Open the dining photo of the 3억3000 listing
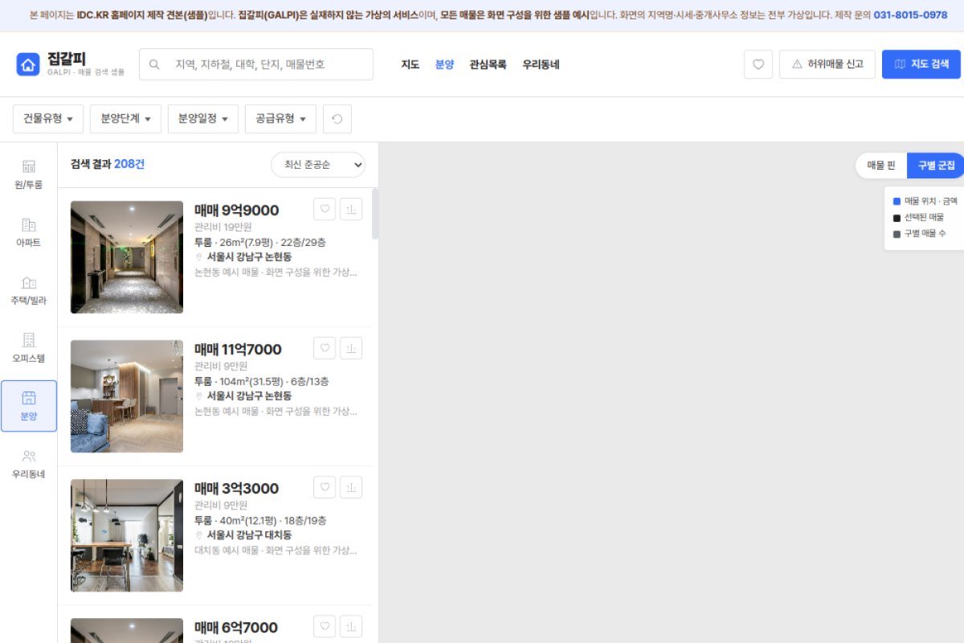The height and width of the screenshot is (643, 964). tap(127, 535)
